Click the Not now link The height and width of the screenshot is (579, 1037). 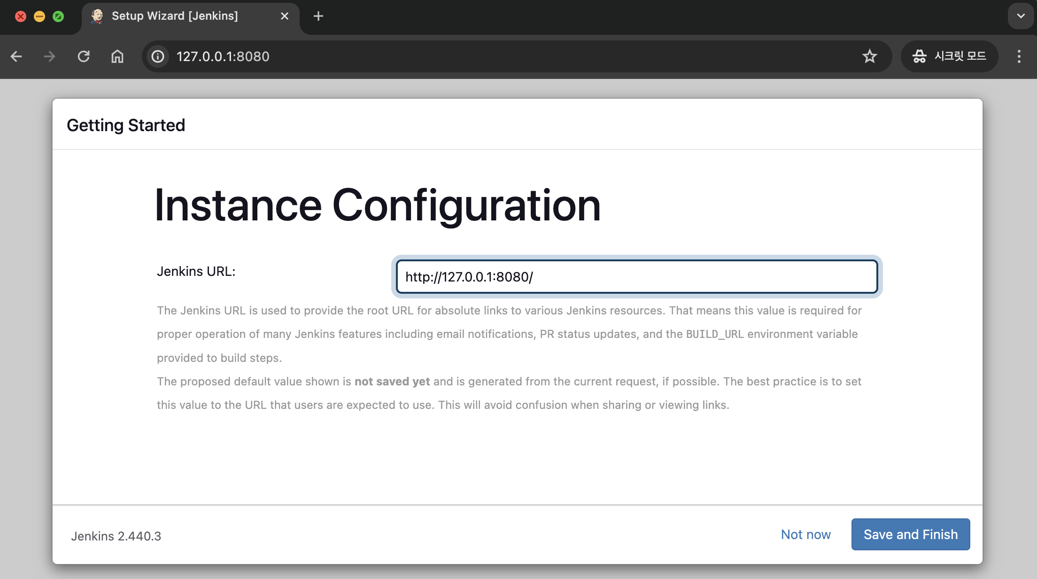(x=806, y=534)
